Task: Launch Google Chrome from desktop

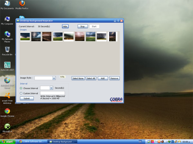Action: [7, 113]
